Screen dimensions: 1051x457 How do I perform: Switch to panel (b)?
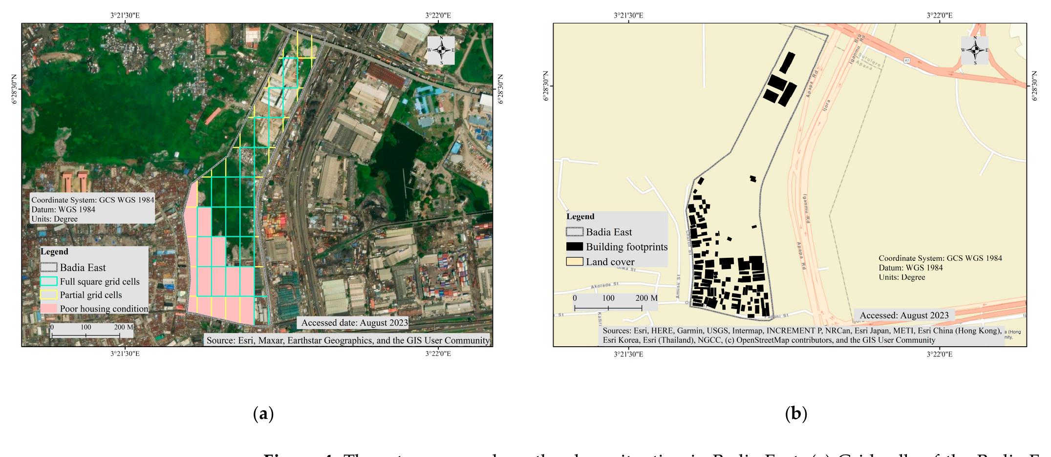(x=797, y=415)
